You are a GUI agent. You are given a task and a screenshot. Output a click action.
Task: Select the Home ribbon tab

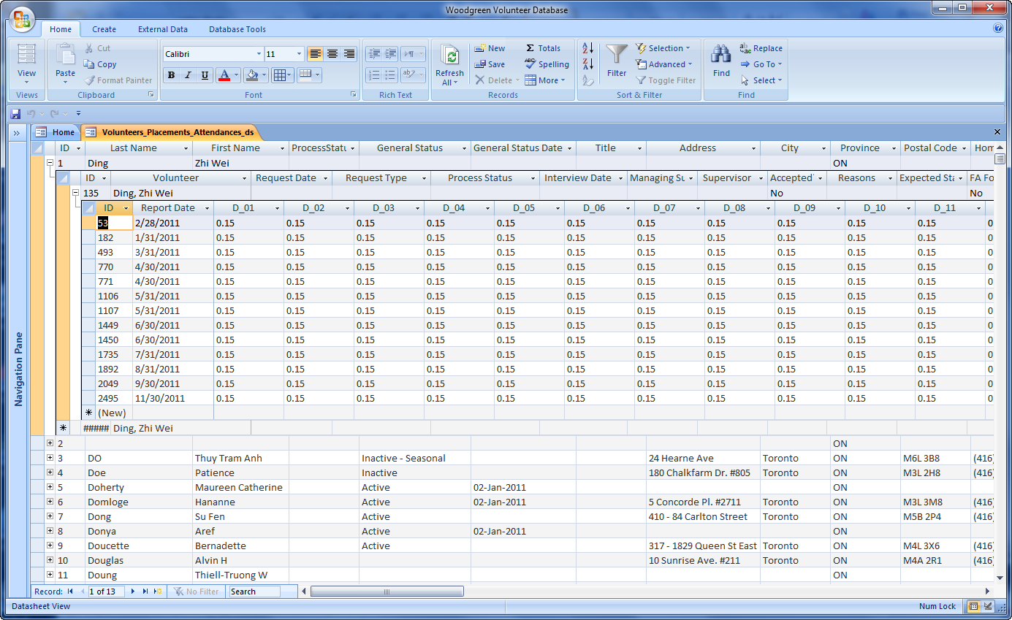click(61, 29)
